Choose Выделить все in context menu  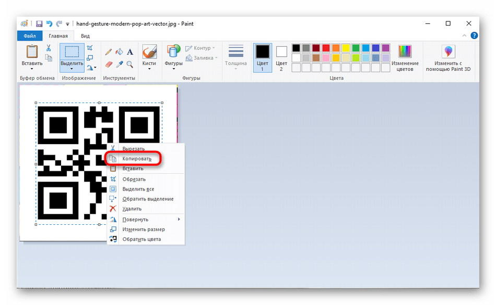point(146,189)
